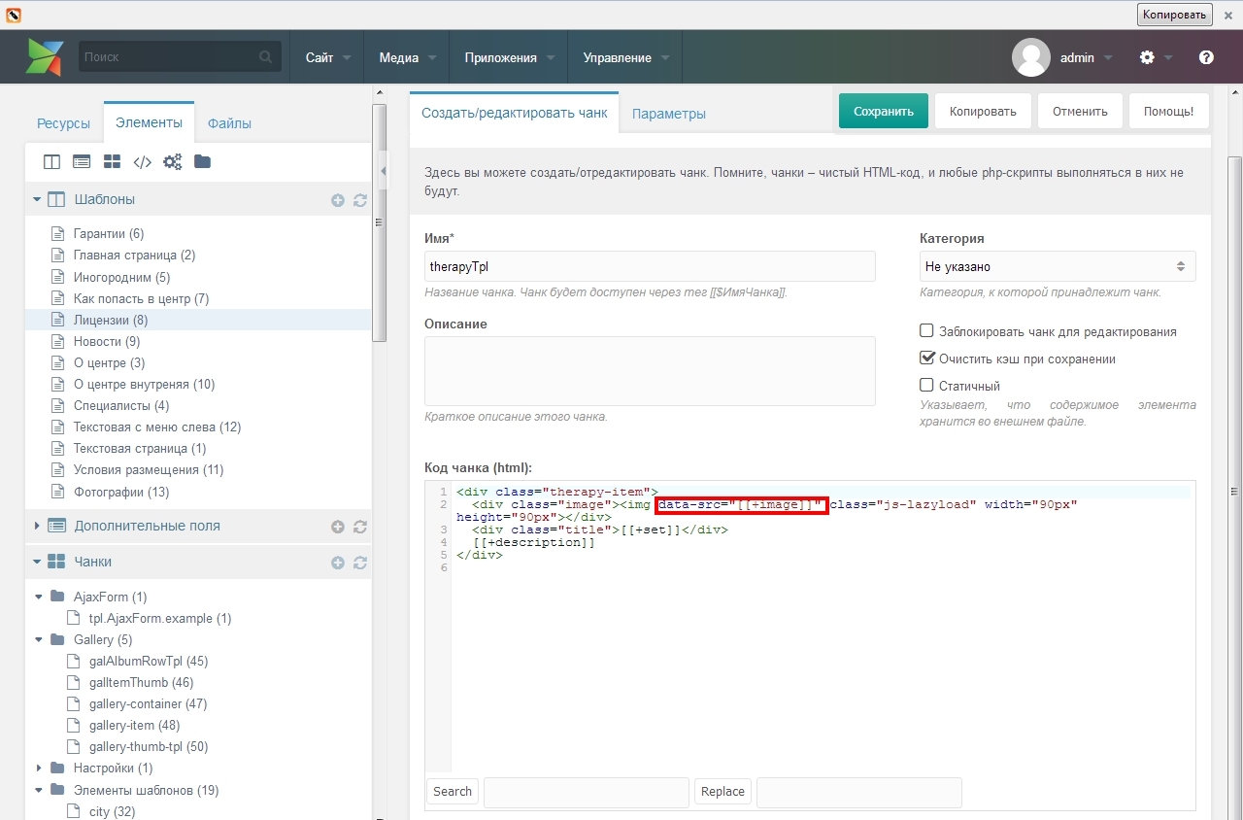The image size is (1243, 820).
Task: Click the Отменить button
Action: tap(1080, 111)
